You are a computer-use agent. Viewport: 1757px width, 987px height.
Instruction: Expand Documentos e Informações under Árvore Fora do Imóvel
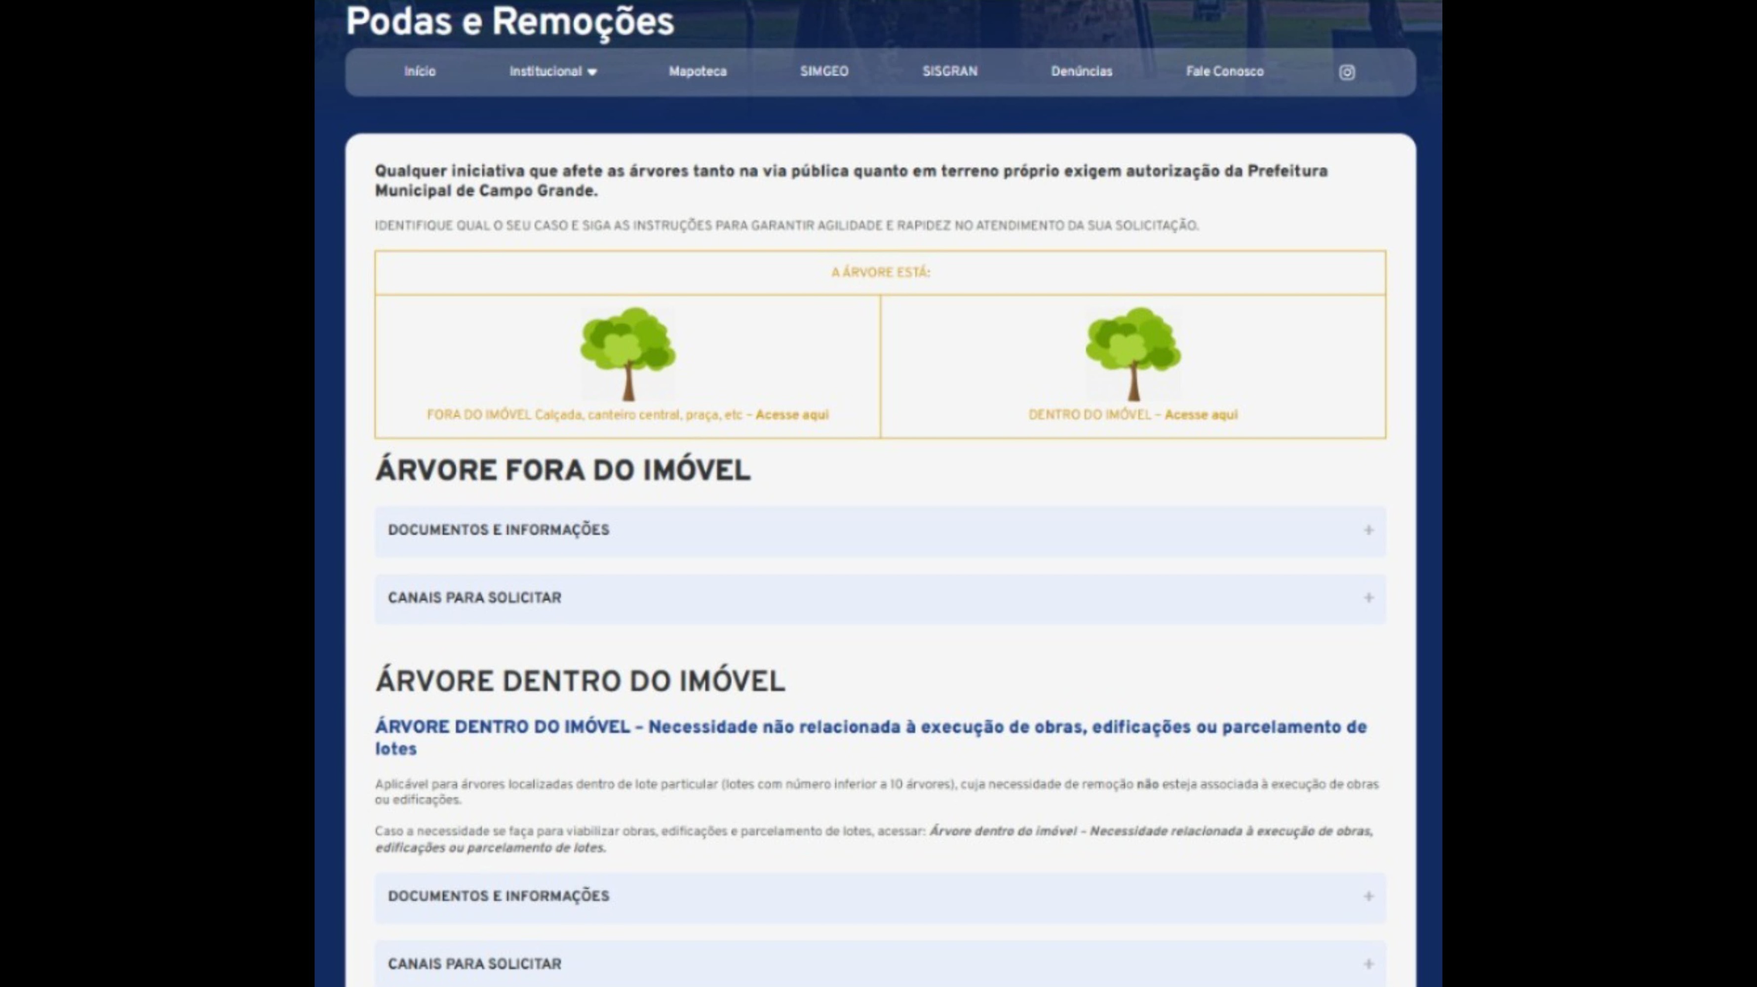point(499,531)
